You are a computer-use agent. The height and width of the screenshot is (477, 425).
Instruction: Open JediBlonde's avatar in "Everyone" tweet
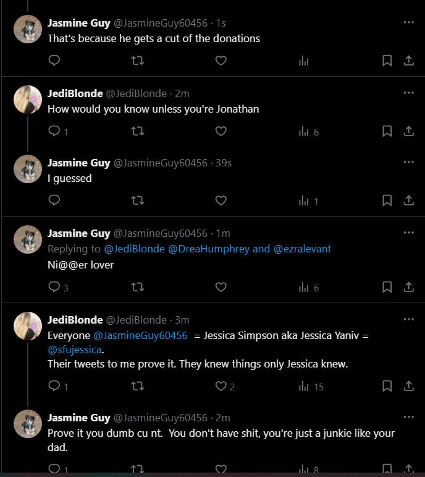(28, 325)
